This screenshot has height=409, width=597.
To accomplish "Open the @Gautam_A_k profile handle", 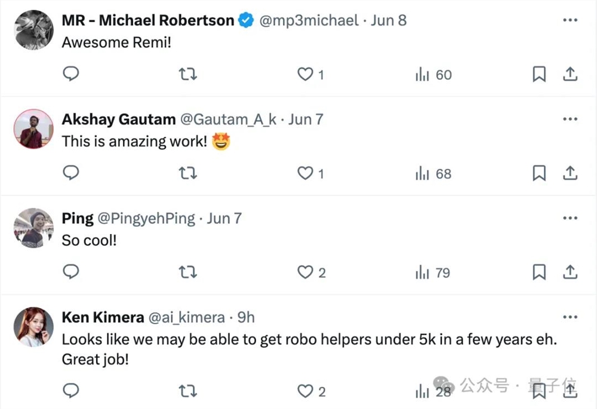I will 228,119.
